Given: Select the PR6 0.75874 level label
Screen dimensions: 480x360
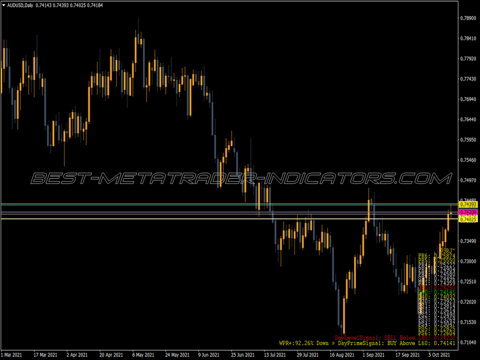Looking at the screenshot, I should (436, 255).
